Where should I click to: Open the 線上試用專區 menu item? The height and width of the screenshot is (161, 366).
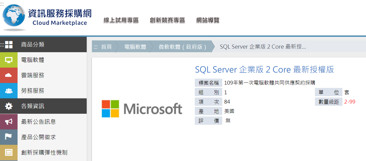tap(121, 20)
